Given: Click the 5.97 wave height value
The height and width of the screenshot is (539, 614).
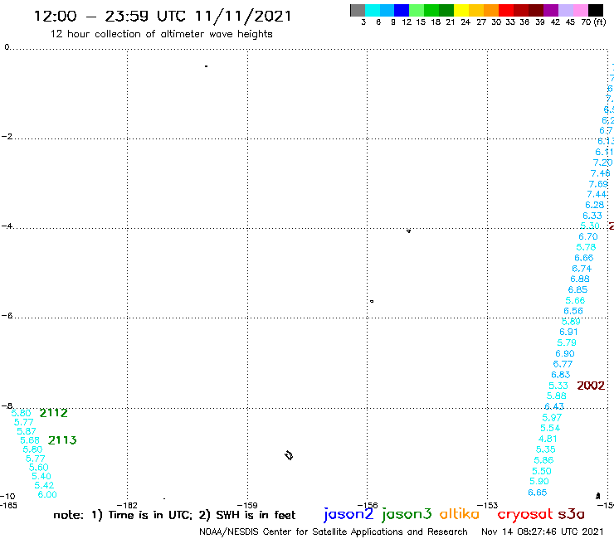Looking at the screenshot, I should (x=552, y=418).
